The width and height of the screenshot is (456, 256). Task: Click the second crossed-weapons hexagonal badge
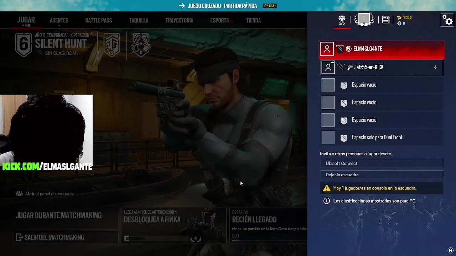coord(141,45)
